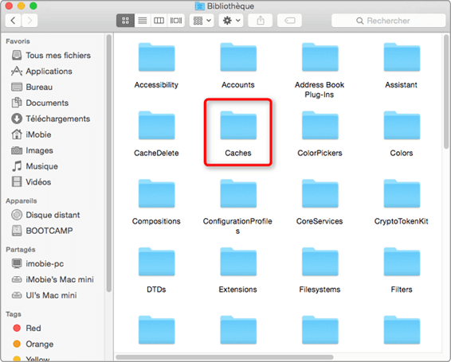Open the item arrangement dropdown
Viewport: 451px width, 362px height.
[202, 21]
